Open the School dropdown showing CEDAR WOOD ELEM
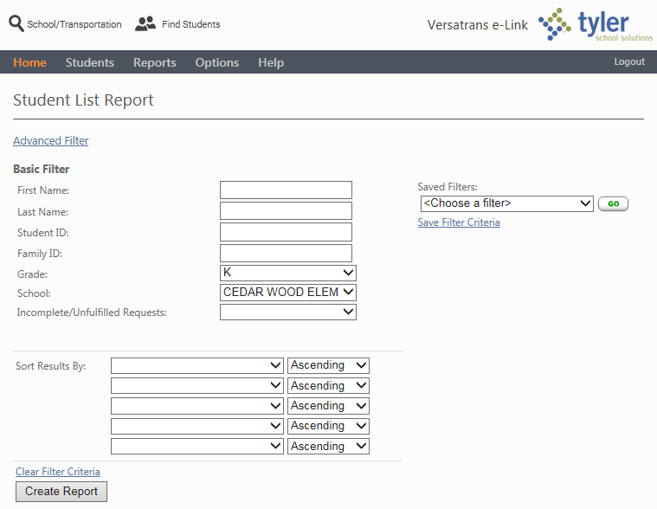Viewport: 657px width, 509px height. click(288, 293)
